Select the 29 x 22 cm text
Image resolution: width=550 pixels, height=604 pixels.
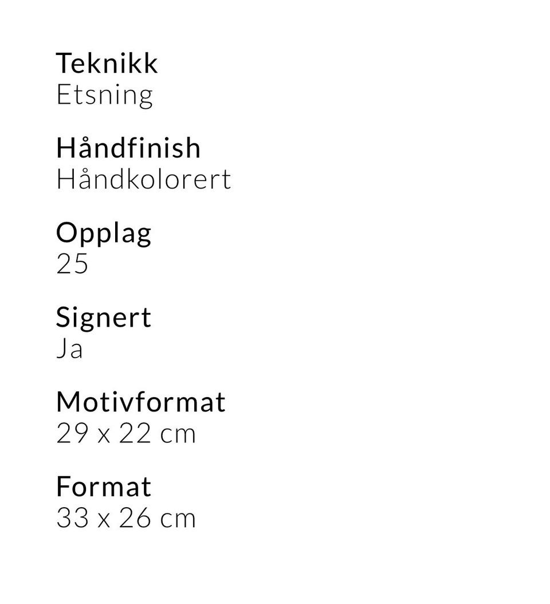126,433
